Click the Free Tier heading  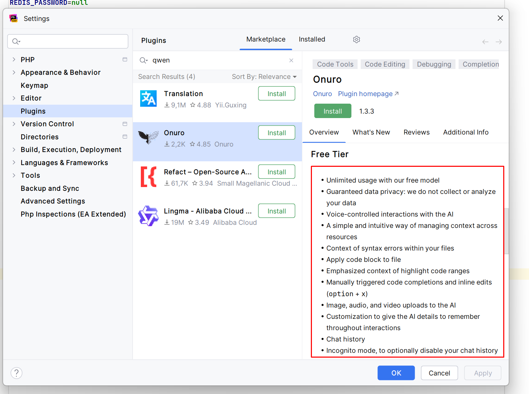pos(330,154)
